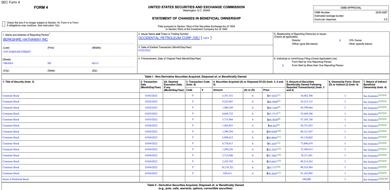391x190 pixels.
Task: Click the price $52.5247
Action: click(272, 150)
